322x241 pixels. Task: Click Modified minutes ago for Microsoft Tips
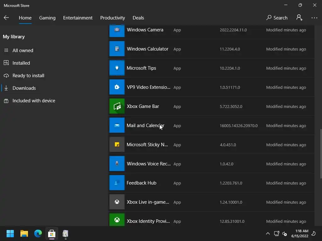286,68
